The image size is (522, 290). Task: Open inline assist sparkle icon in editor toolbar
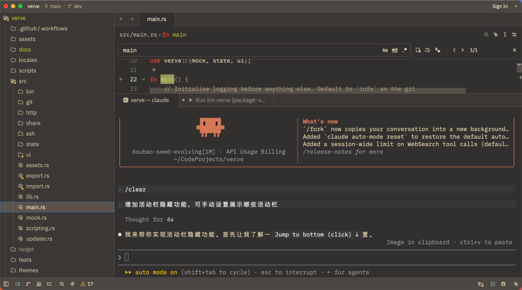pos(496,35)
